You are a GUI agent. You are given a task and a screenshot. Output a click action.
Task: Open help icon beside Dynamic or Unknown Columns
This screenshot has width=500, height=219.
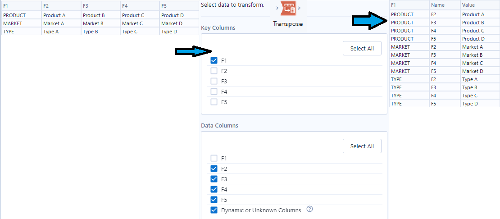[x=309, y=210]
